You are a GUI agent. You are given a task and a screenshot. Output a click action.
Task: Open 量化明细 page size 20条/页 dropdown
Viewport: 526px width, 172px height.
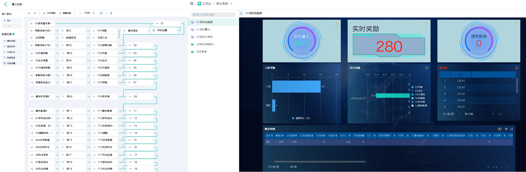point(277,167)
